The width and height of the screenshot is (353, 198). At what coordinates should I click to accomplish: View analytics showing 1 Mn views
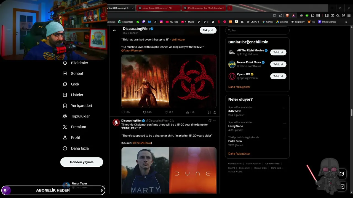(191, 112)
